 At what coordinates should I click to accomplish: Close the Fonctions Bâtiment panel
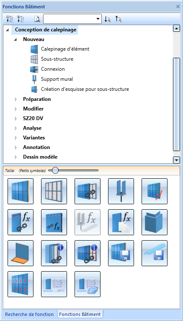coord(178,7)
